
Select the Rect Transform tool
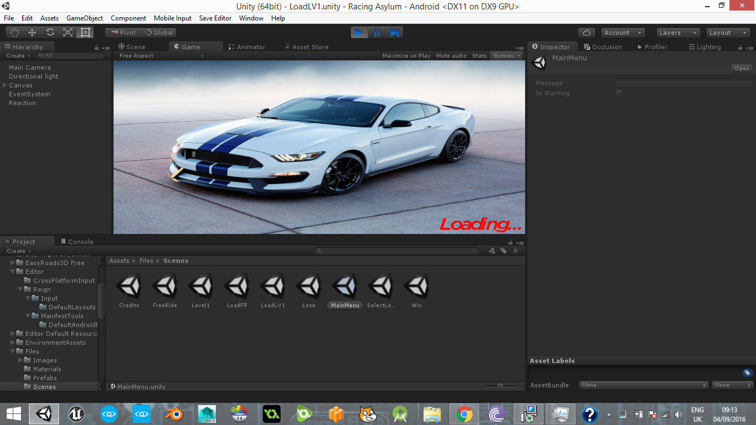tap(85, 33)
